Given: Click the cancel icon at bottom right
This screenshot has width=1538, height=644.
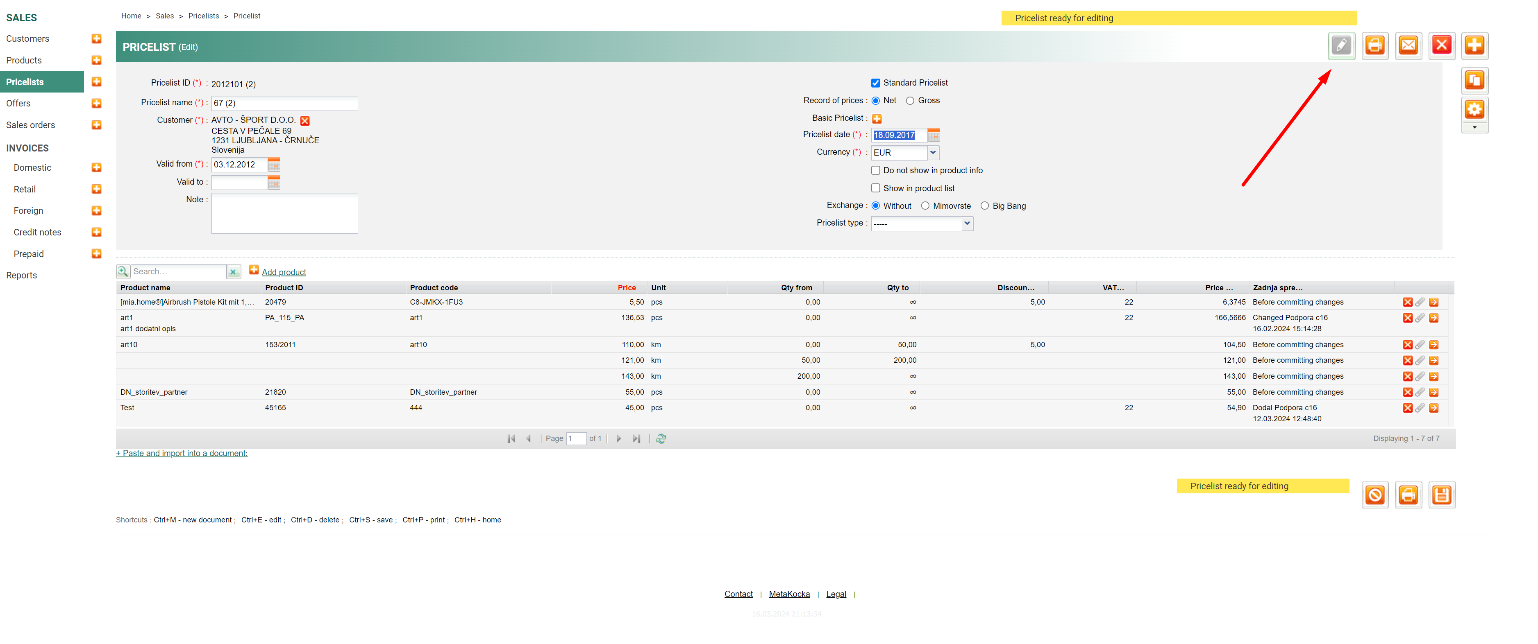Looking at the screenshot, I should point(1374,495).
